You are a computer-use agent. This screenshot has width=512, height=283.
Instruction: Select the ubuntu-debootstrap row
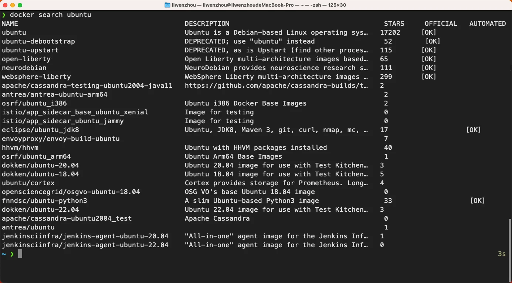pos(38,41)
